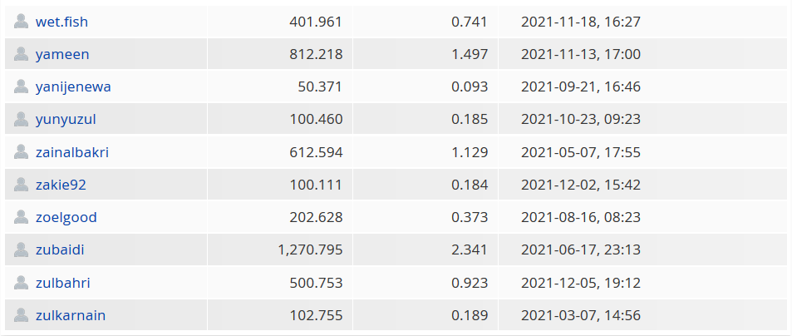Screen dimensions: 792x336
Task: Select the avatar icon beside zakie92
Action: pyautogui.click(x=22, y=185)
